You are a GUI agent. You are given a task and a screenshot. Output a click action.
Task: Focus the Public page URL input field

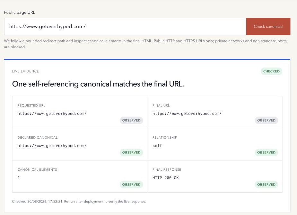[x=125, y=27]
